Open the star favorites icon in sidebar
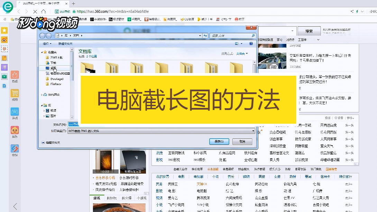The image size is (377, 212). (4, 30)
